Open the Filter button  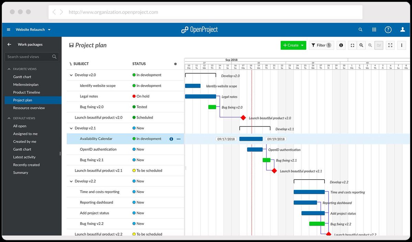[321, 45]
